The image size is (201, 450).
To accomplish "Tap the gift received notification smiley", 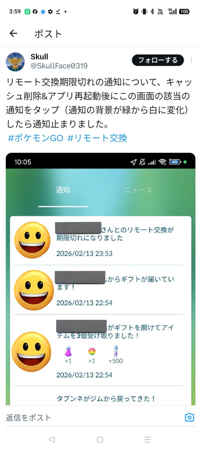I will pyautogui.click(x=34, y=290).
